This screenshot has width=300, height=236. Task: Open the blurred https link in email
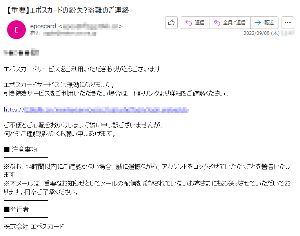pos(96,110)
